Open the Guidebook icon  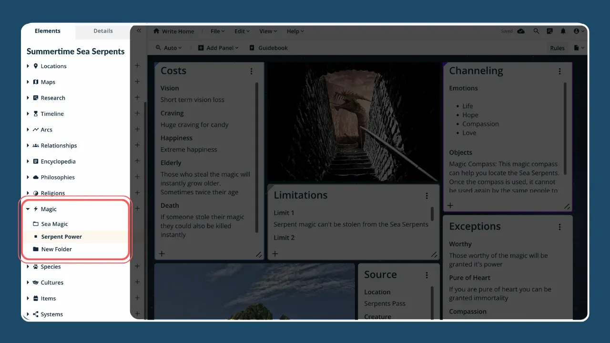pyautogui.click(x=252, y=48)
